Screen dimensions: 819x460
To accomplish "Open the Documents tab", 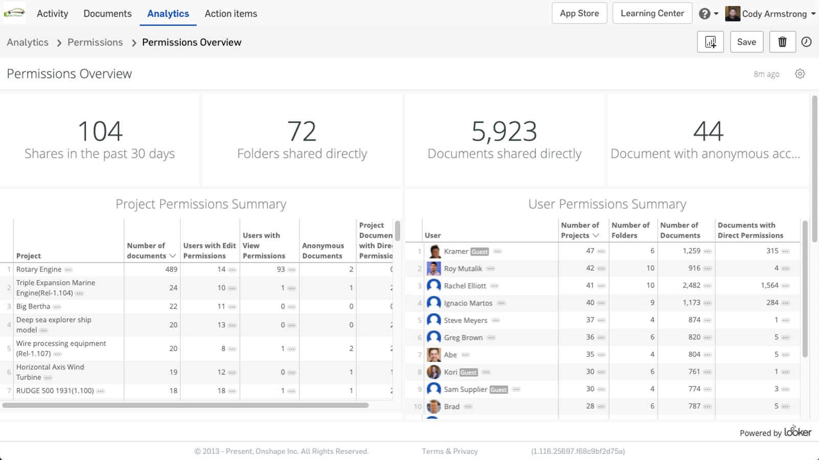I will (107, 14).
